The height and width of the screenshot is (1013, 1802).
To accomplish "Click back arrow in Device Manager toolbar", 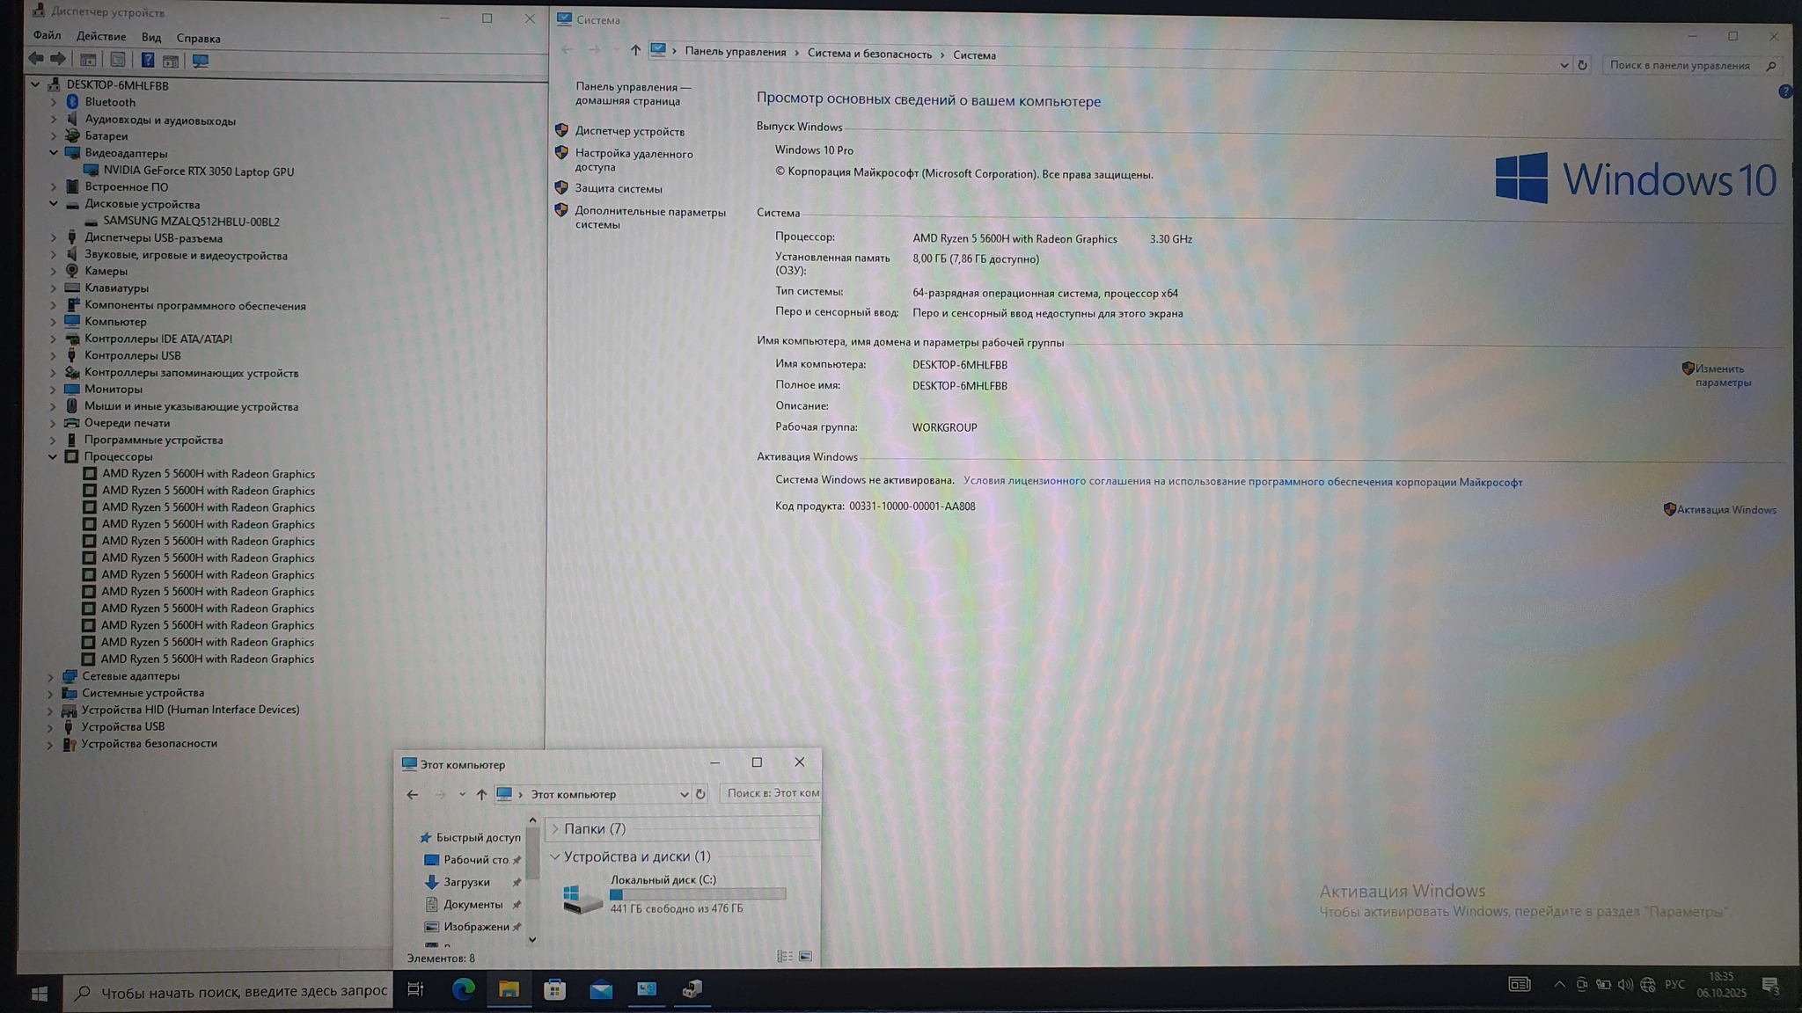I will (x=35, y=59).
